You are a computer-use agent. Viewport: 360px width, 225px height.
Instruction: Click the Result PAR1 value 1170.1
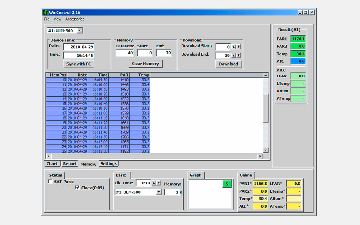[298, 39]
